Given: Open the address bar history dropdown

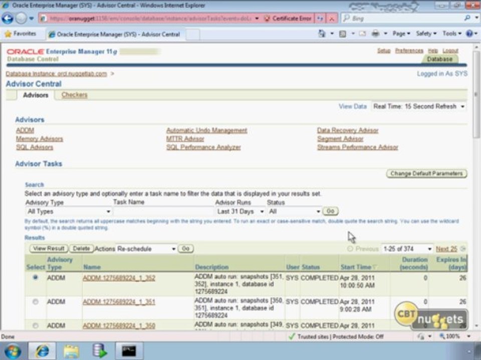Looking at the screenshot, I should tap(257, 18).
